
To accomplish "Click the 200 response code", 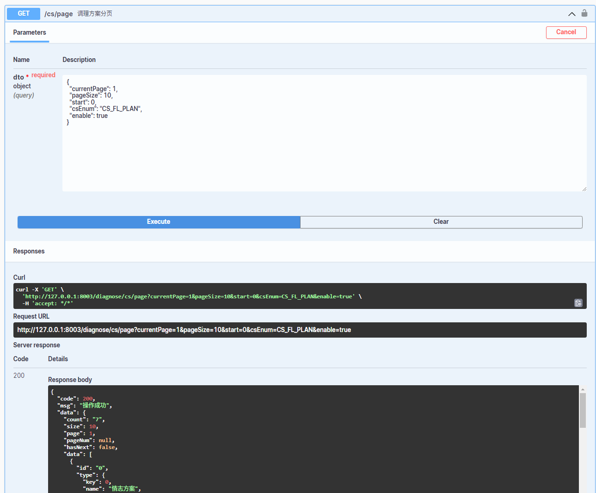I will click(19, 376).
